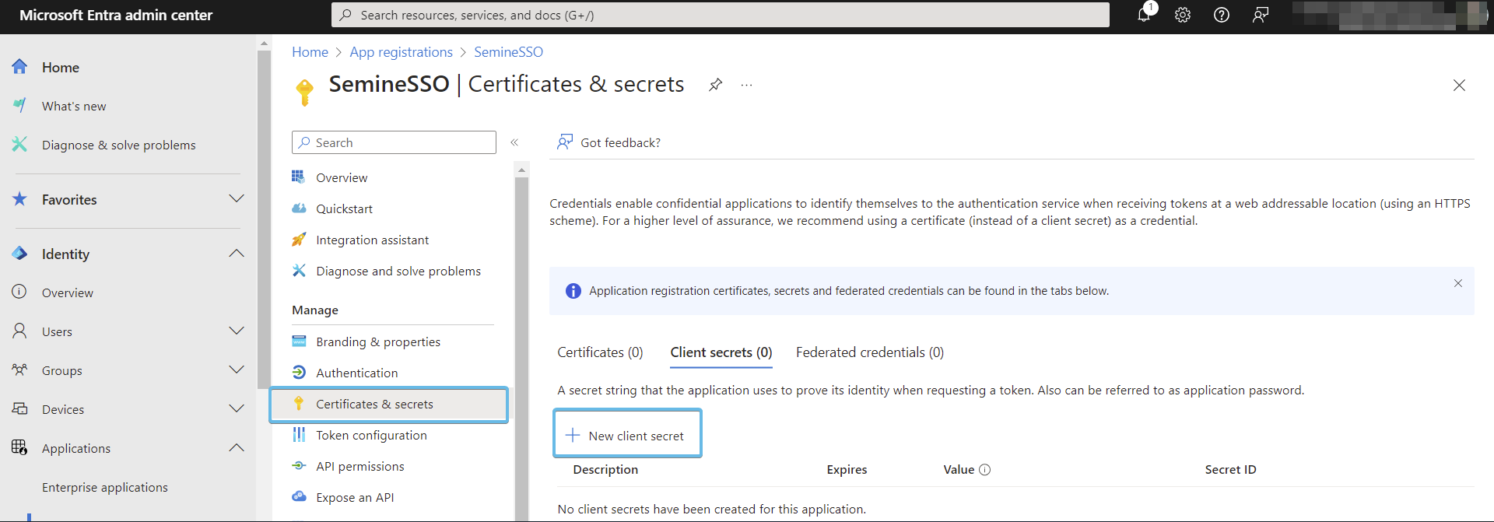Collapse the Identity section
Image resolution: width=1494 pixels, height=522 pixels.
click(x=237, y=254)
